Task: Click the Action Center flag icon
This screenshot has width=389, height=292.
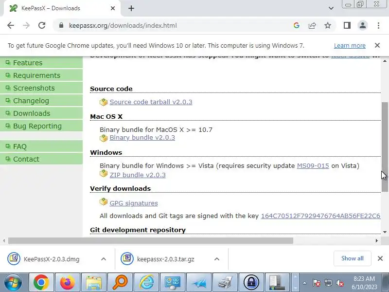Action: click(317, 283)
